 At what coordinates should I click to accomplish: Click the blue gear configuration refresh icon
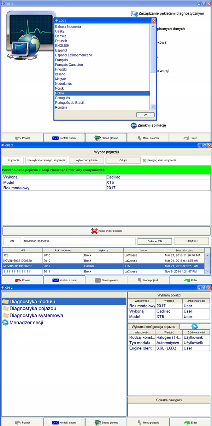click(194, 327)
